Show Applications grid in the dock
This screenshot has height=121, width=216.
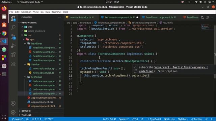4,117
